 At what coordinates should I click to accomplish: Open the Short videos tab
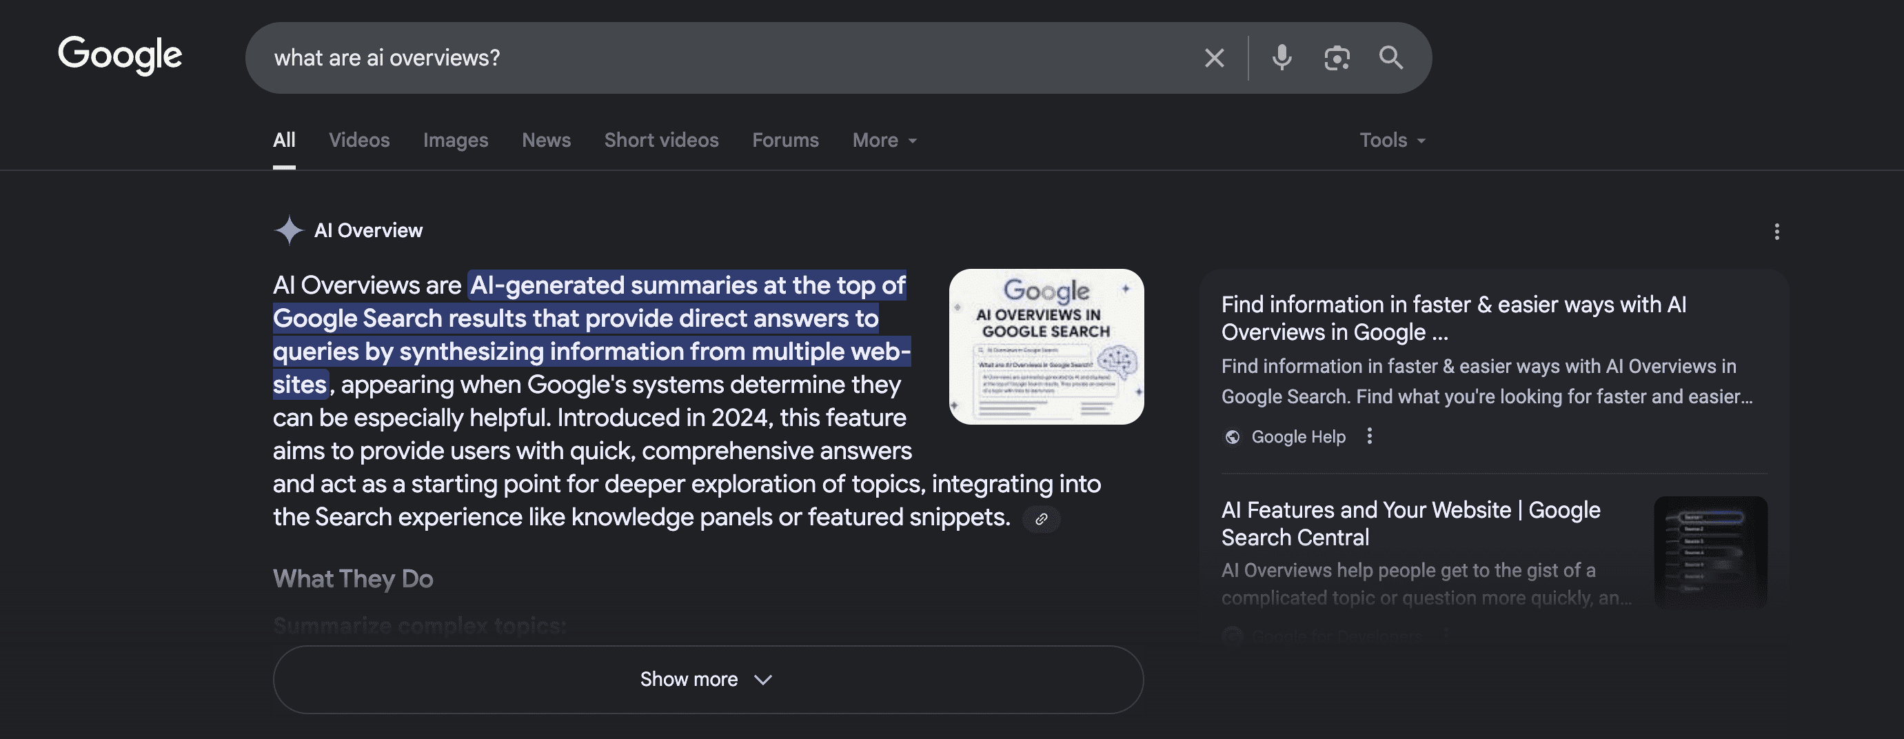(x=661, y=141)
